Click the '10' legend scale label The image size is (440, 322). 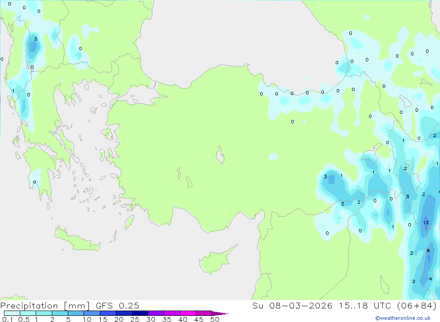(x=87, y=319)
